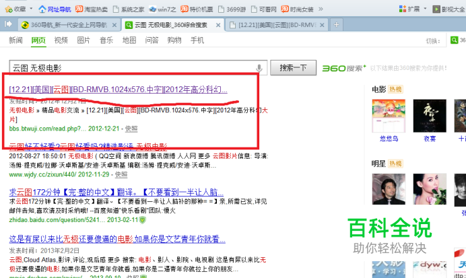Select the 网页 search category

(38, 40)
